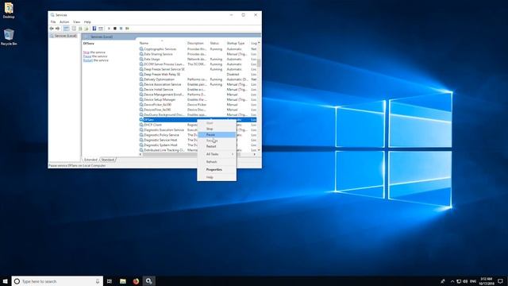Launch Firefox from the taskbar
Image resolution: width=508 pixels, height=286 pixels.
pyautogui.click(x=136, y=281)
